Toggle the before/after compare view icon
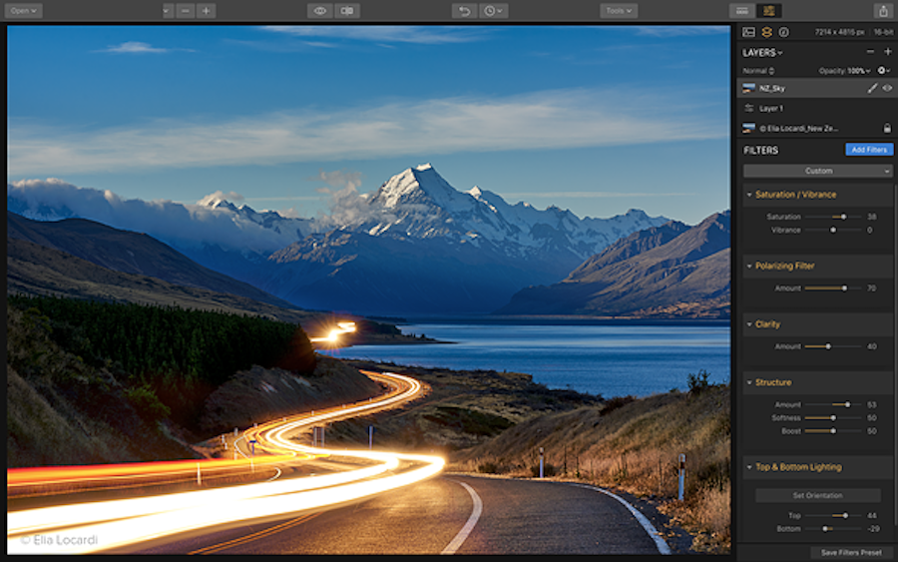The height and width of the screenshot is (562, 898). [347, 11]
